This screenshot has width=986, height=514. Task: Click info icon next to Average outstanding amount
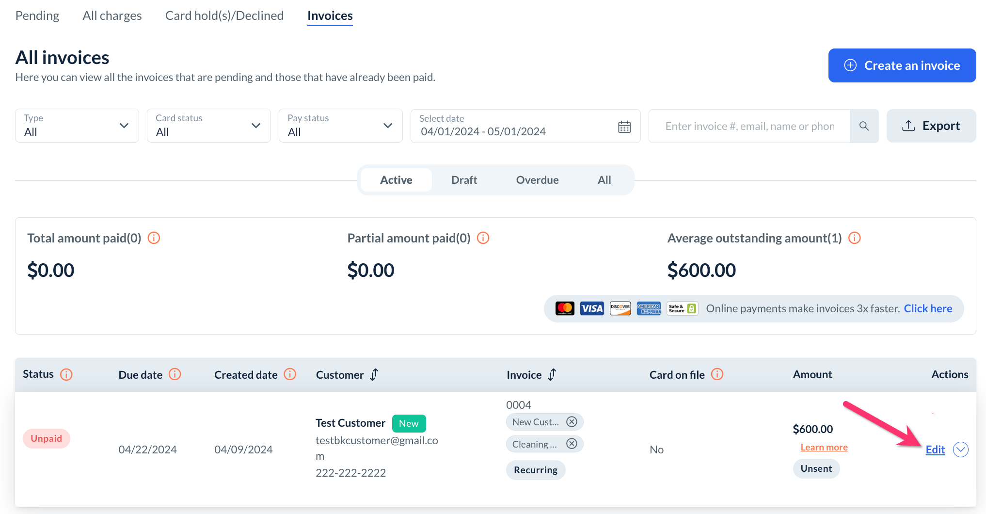855,238
